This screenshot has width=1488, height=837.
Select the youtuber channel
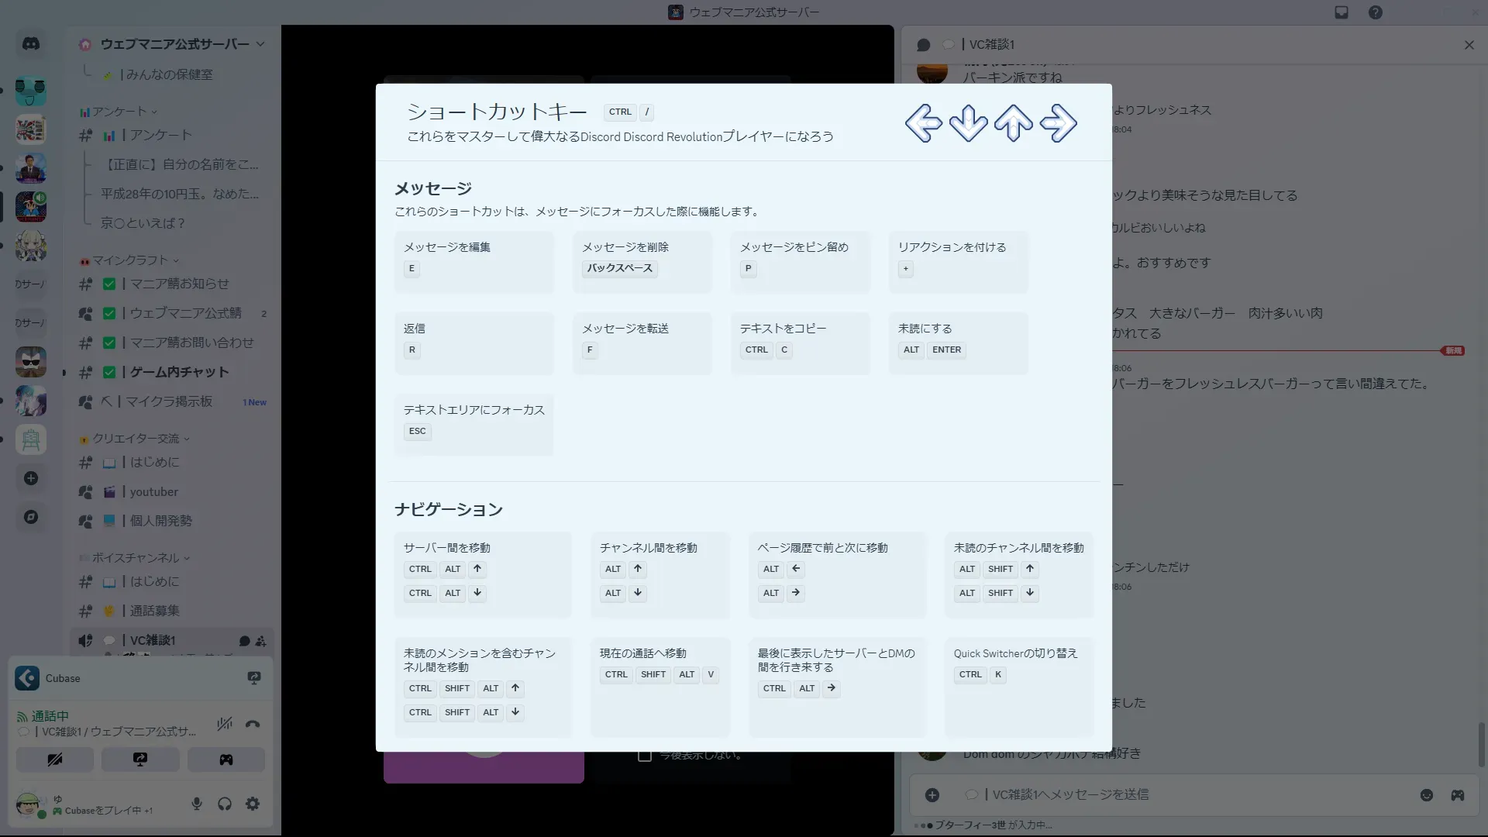(153, 492)
